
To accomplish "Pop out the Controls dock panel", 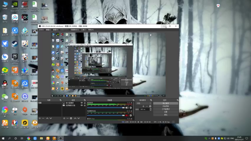I will pos(178,100).
